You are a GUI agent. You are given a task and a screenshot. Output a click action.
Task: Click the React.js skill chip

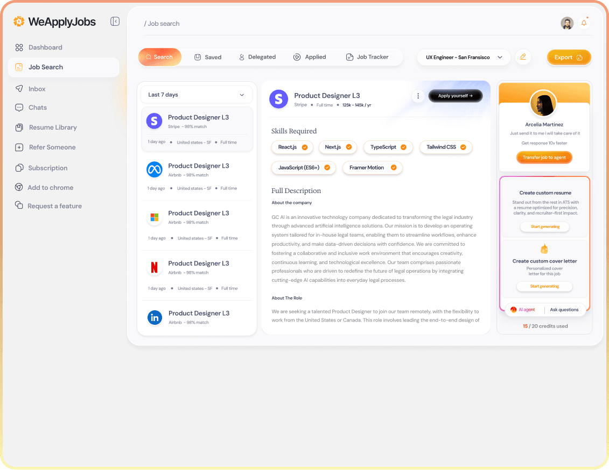292,147
